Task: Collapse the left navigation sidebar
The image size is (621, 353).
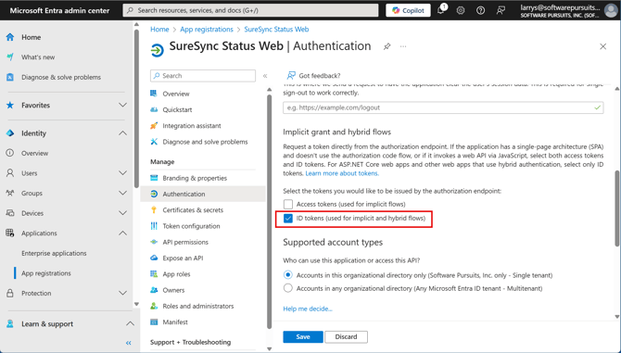Action: (x=128, y=343)
